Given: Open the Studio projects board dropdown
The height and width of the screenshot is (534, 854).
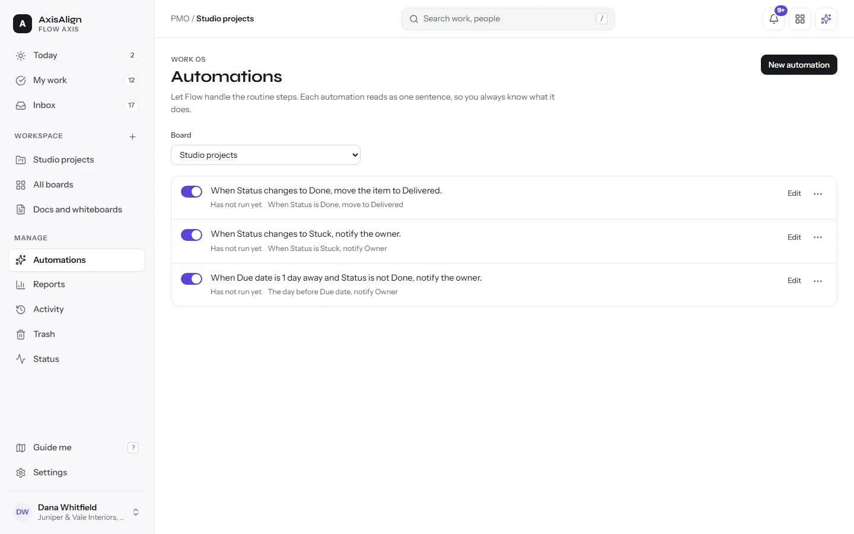Looking at the screenshot, I should (266, 155).
